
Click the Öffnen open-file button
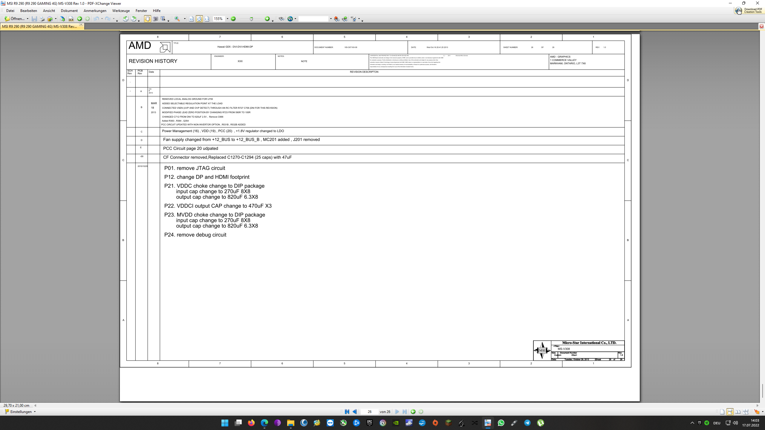click(14, 19)
